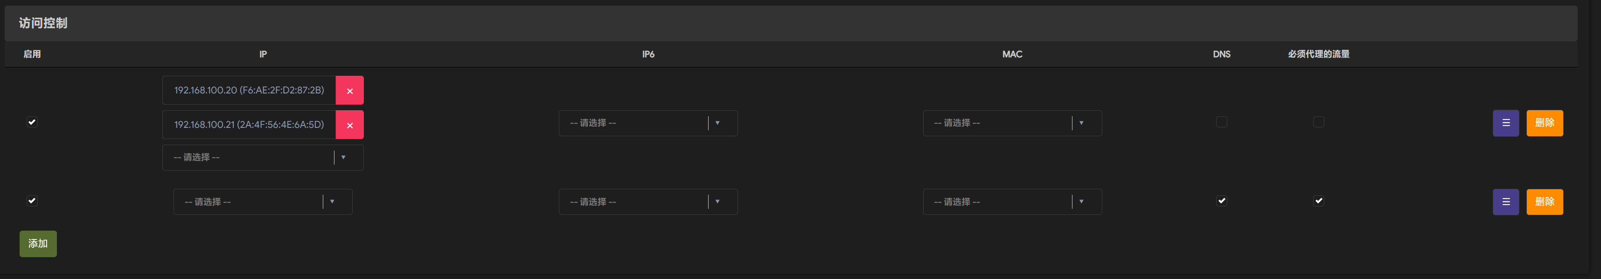Enable DNS checkbox in the first row
The width and height of the screenshot is (1601, 279).
pyautogui.click(x=1221, y=122)
